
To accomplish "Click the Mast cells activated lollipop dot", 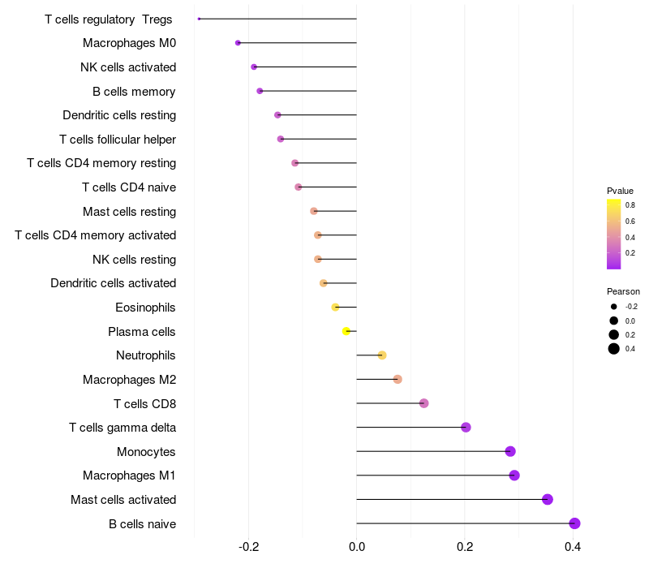I will coord(548,499).
